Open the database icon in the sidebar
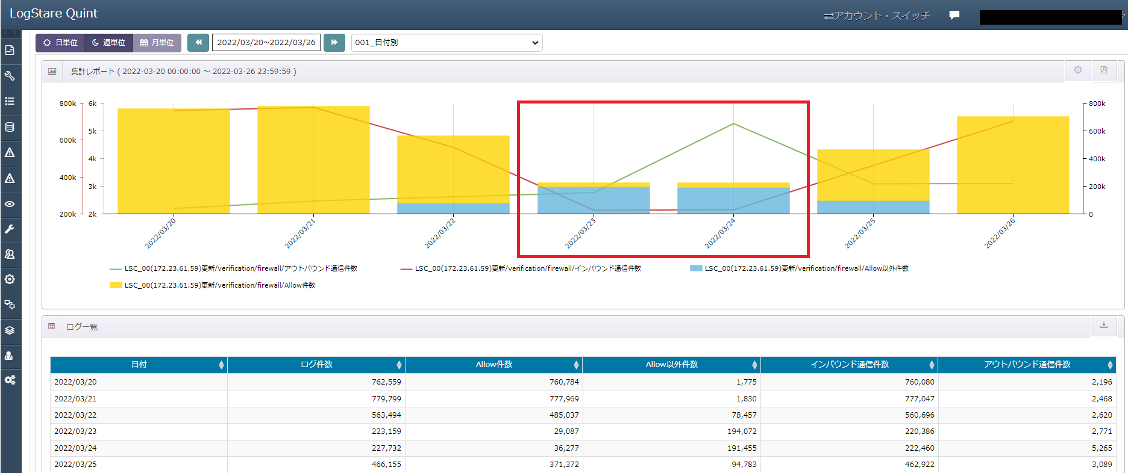Screen dimensions: 1128x473 (x=10, y=127)
